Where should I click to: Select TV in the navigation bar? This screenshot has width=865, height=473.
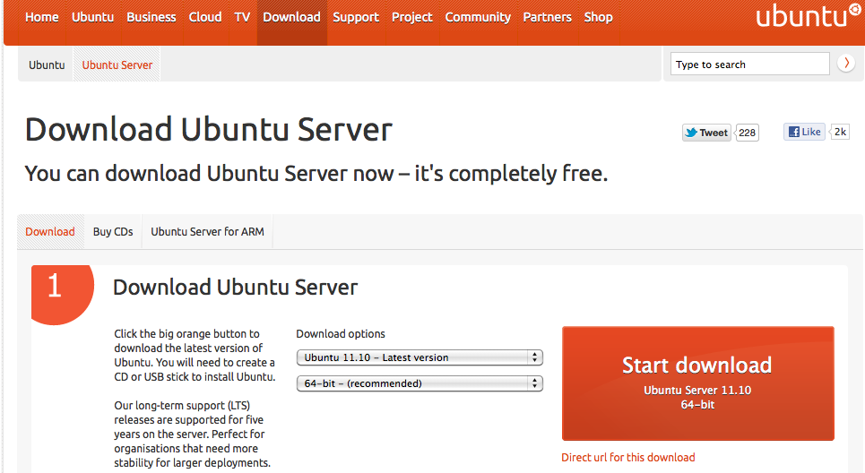point(242,17)
